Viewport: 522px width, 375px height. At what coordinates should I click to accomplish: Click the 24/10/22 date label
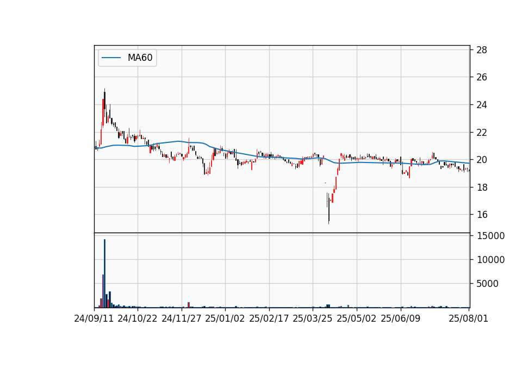pos(138,318)
